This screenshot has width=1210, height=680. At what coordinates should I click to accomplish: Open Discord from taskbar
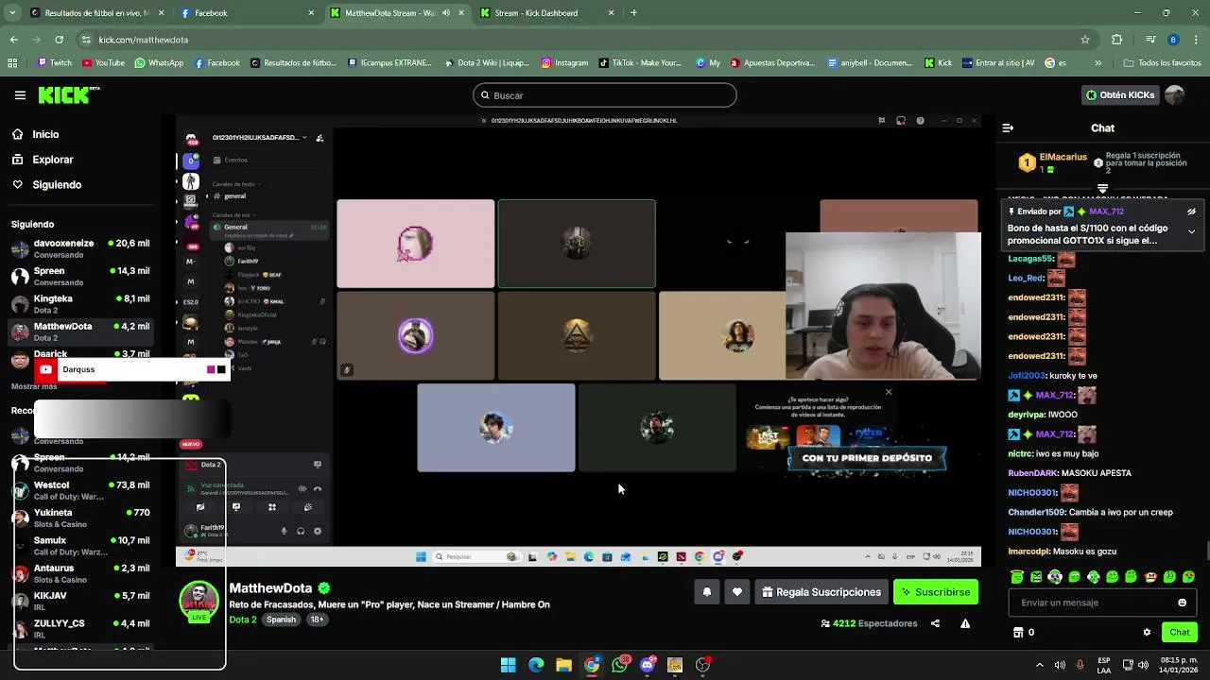pyautogui.click(x=647, y=665)
